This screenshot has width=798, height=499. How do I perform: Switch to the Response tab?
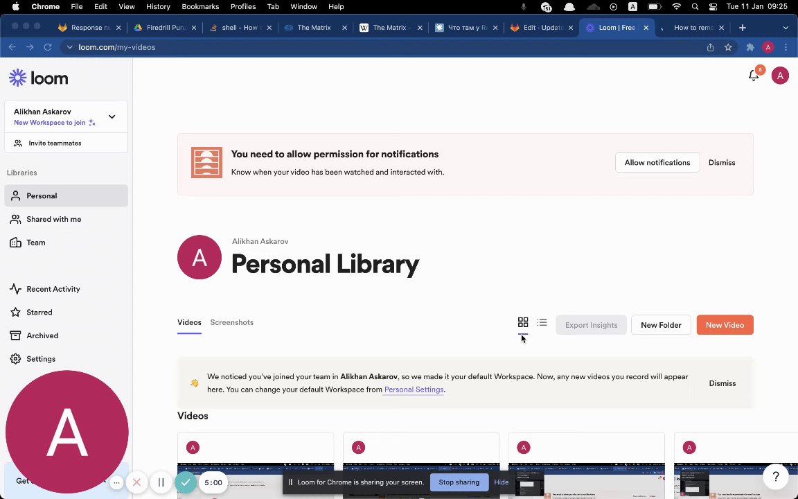89,28
